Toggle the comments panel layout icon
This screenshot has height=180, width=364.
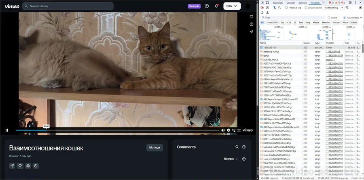[x=244, y=147]
